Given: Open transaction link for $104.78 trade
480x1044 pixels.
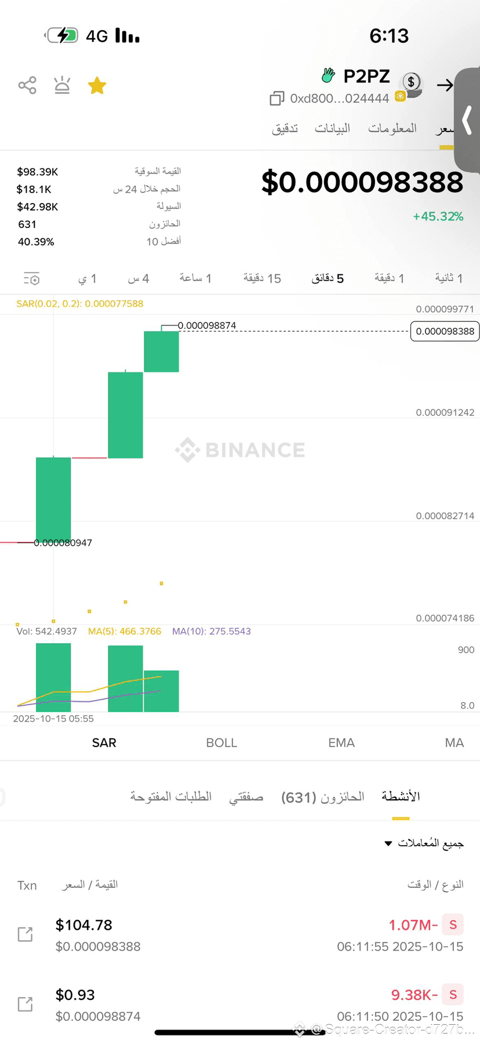Looking at the screenshot, I should pyautogui.click(x=25, y=934).
